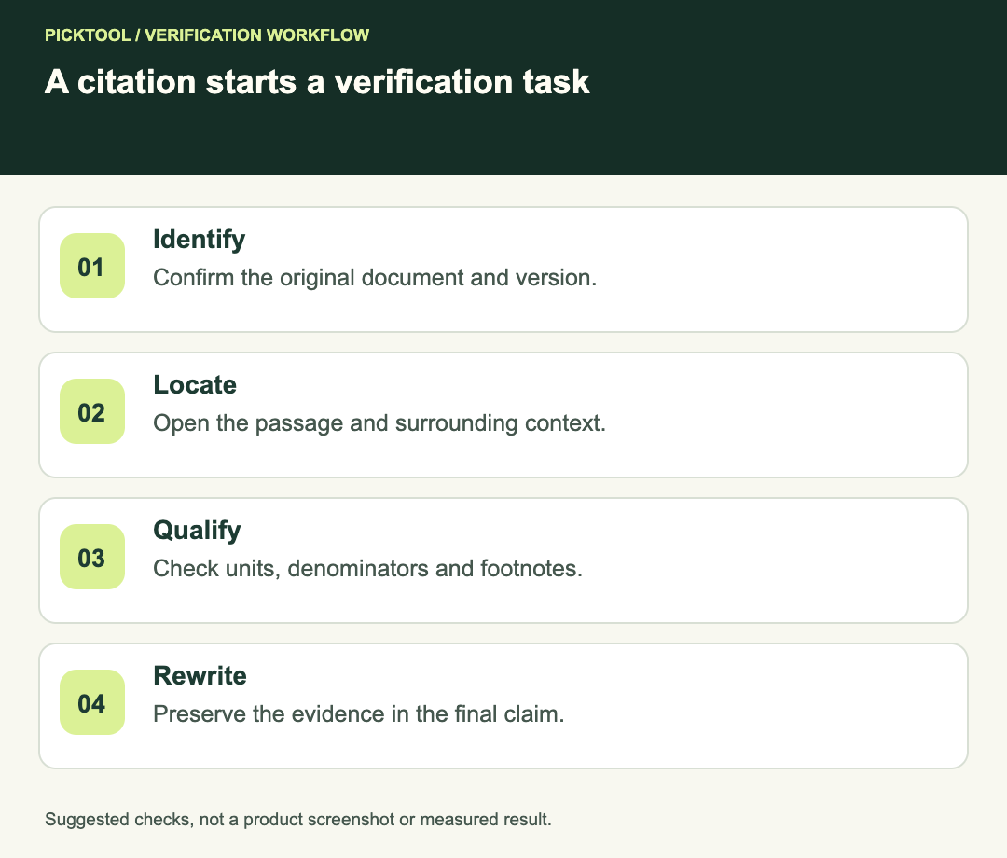Viewport: 1007px width, 858px height.
Task: Select the Rewrite step heading
Action: pyautogui.click(x=200, y=675)
